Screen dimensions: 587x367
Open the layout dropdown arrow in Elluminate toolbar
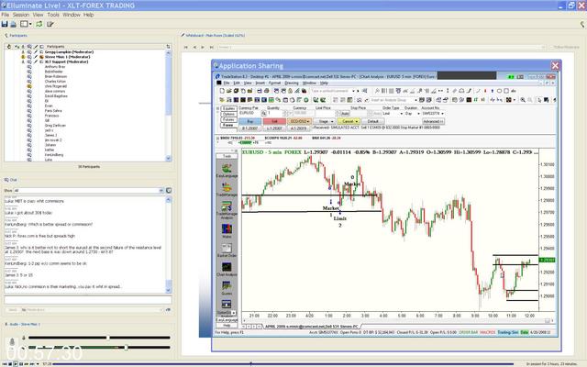click(30, 24)
